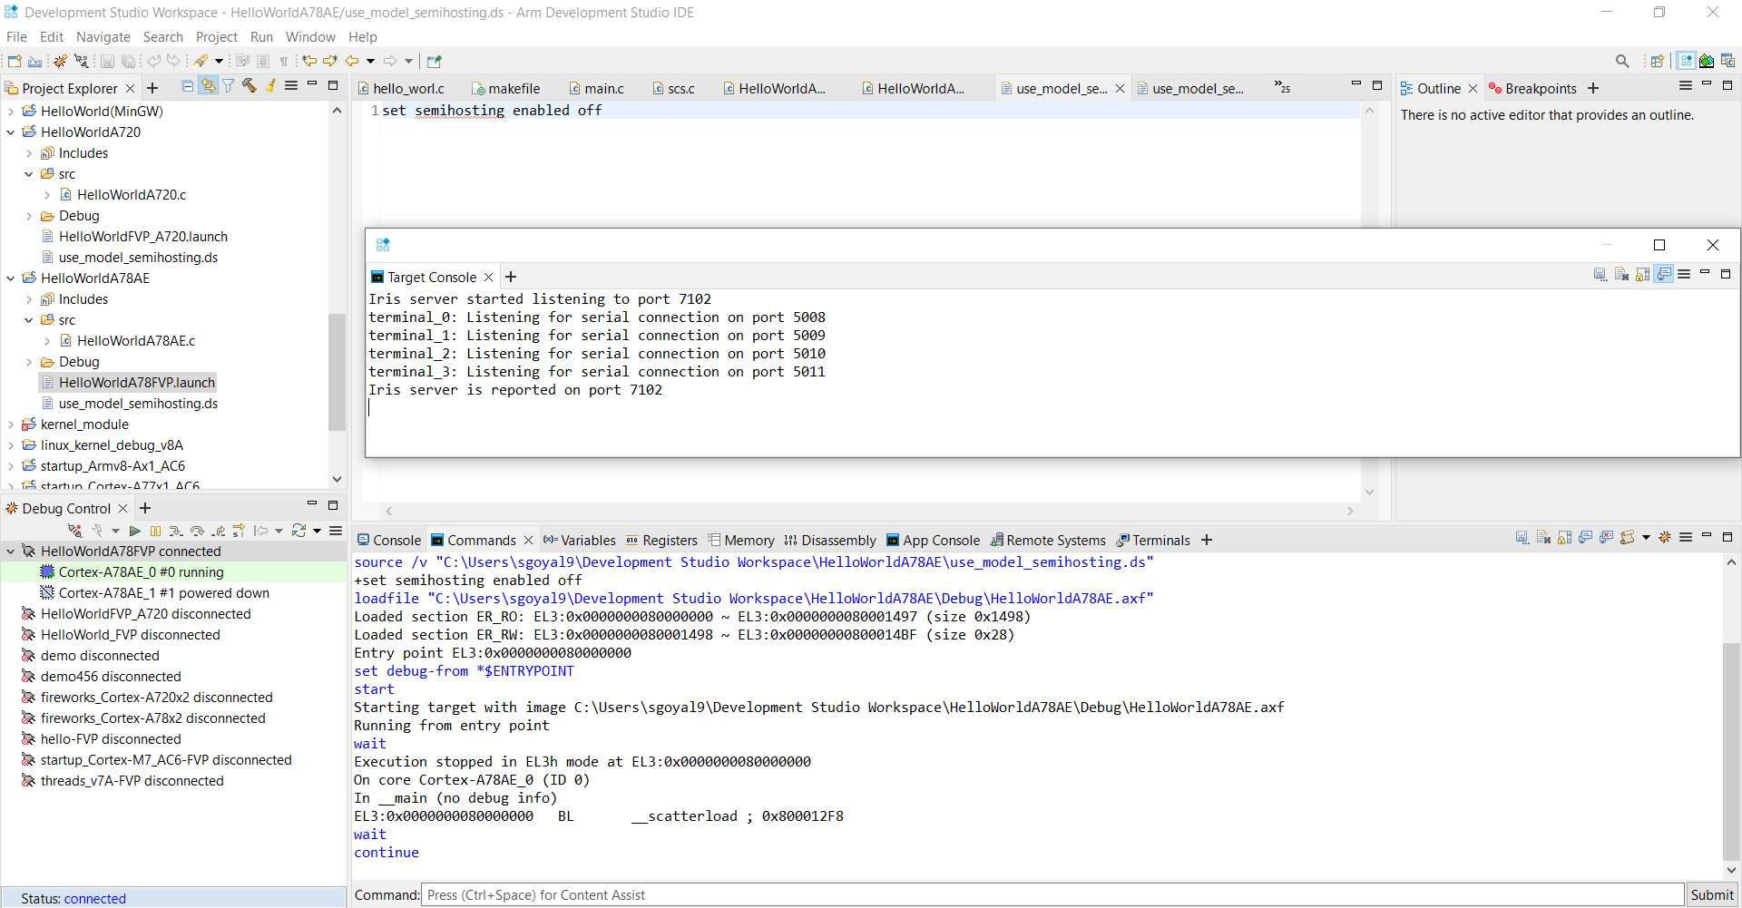
Task: Switch to the makefile editor tab
Action: click(x=506, y=88)
